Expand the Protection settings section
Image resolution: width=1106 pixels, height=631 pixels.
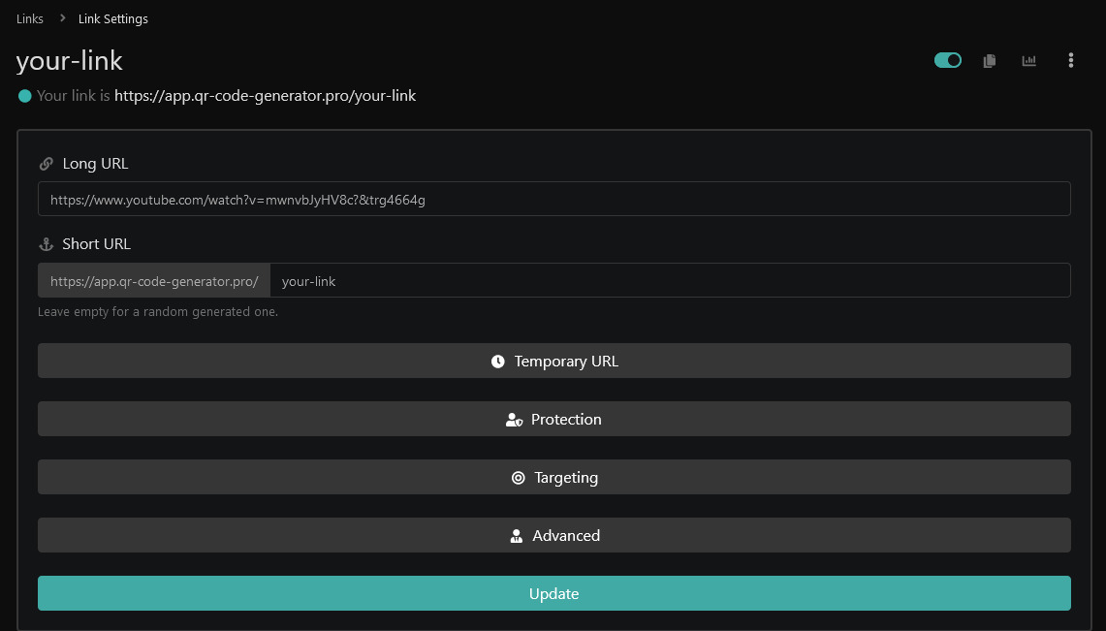[553, 419]
